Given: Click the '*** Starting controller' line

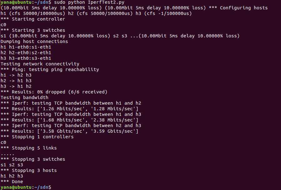Looking at the screenshot, I should pyautogui.click(x=33, y=19).
